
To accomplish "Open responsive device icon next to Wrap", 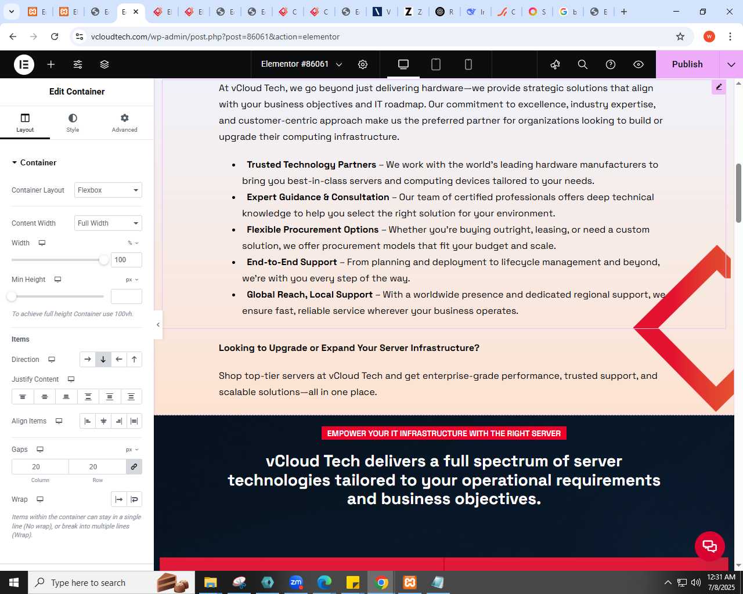I will point(40,499).
